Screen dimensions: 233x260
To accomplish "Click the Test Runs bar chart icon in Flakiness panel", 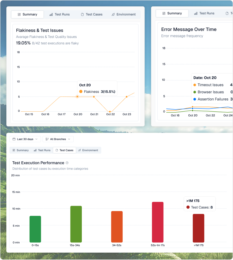I will [x=51, y=15].
